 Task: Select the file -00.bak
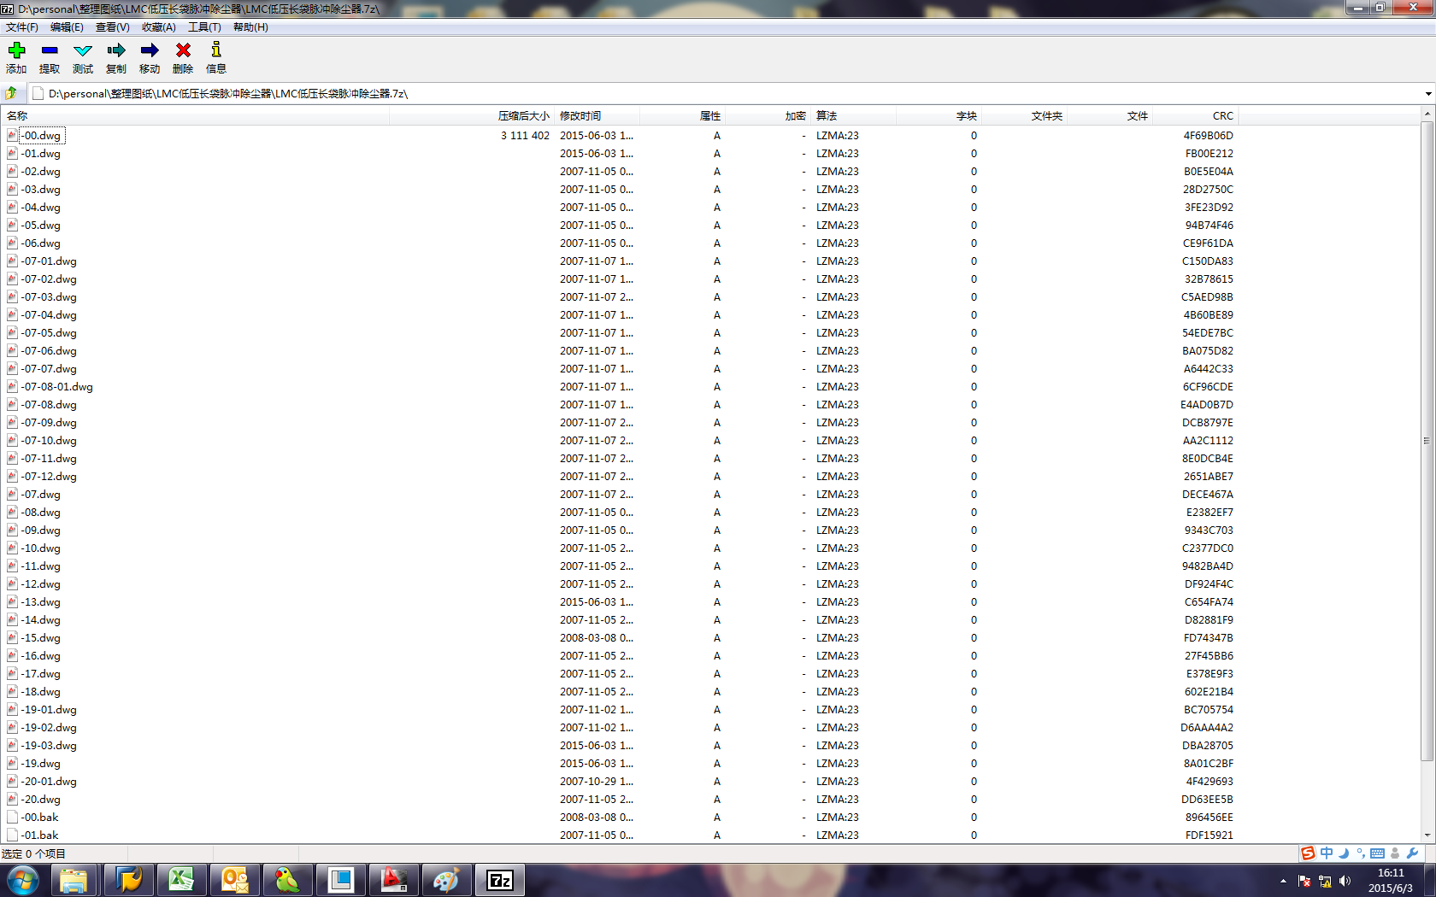pos(40,818)
